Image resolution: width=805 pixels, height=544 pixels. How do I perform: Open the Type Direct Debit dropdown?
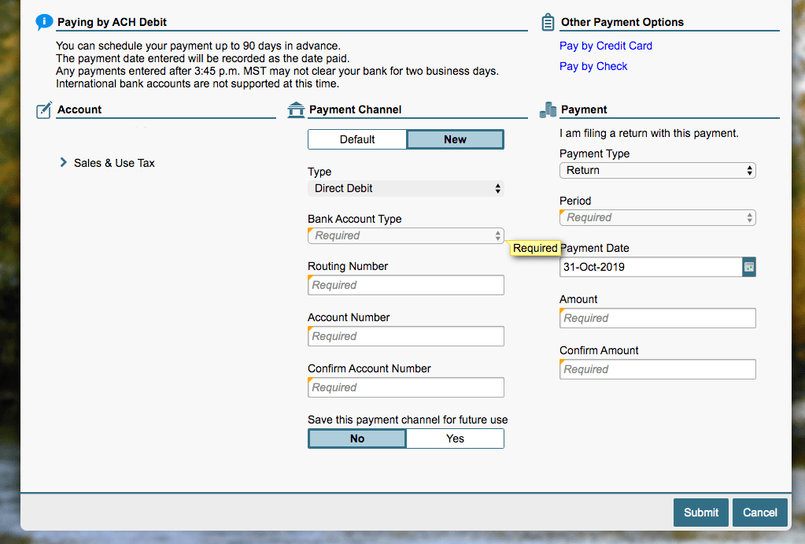point(406,188)
